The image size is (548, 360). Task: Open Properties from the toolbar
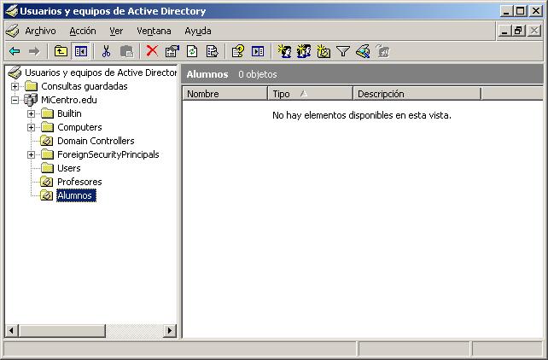172,51
